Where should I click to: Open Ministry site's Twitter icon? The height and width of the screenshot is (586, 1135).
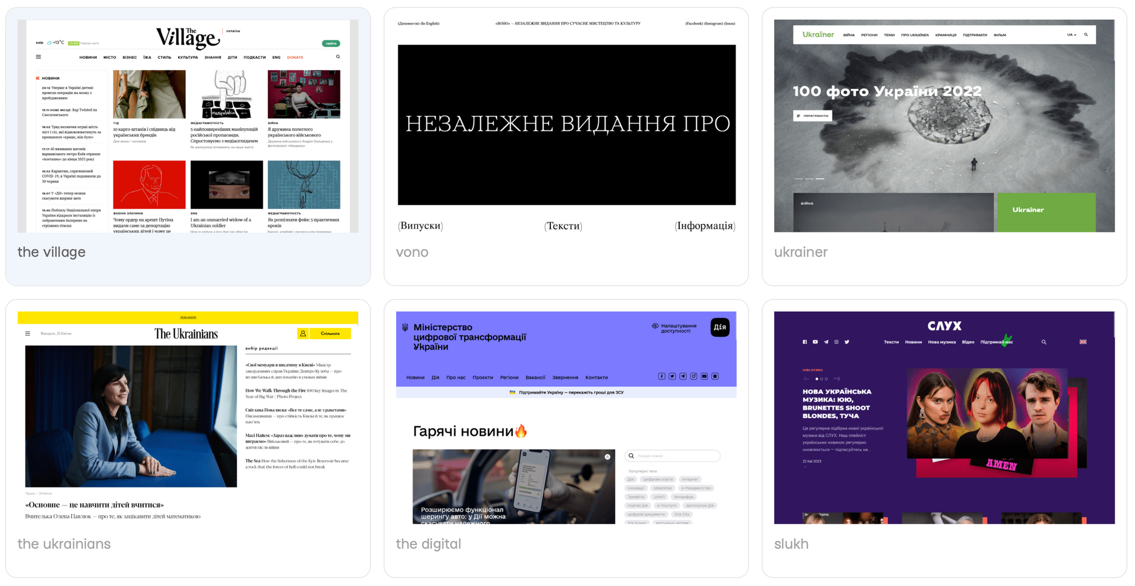tap(672, 376)
